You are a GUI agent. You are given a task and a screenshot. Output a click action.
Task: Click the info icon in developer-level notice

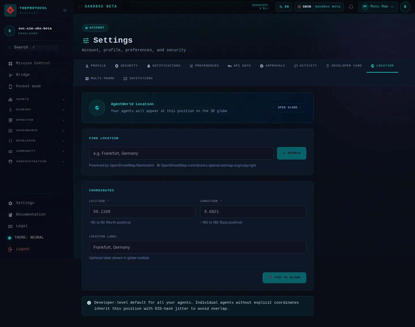(x=89, y=303)
